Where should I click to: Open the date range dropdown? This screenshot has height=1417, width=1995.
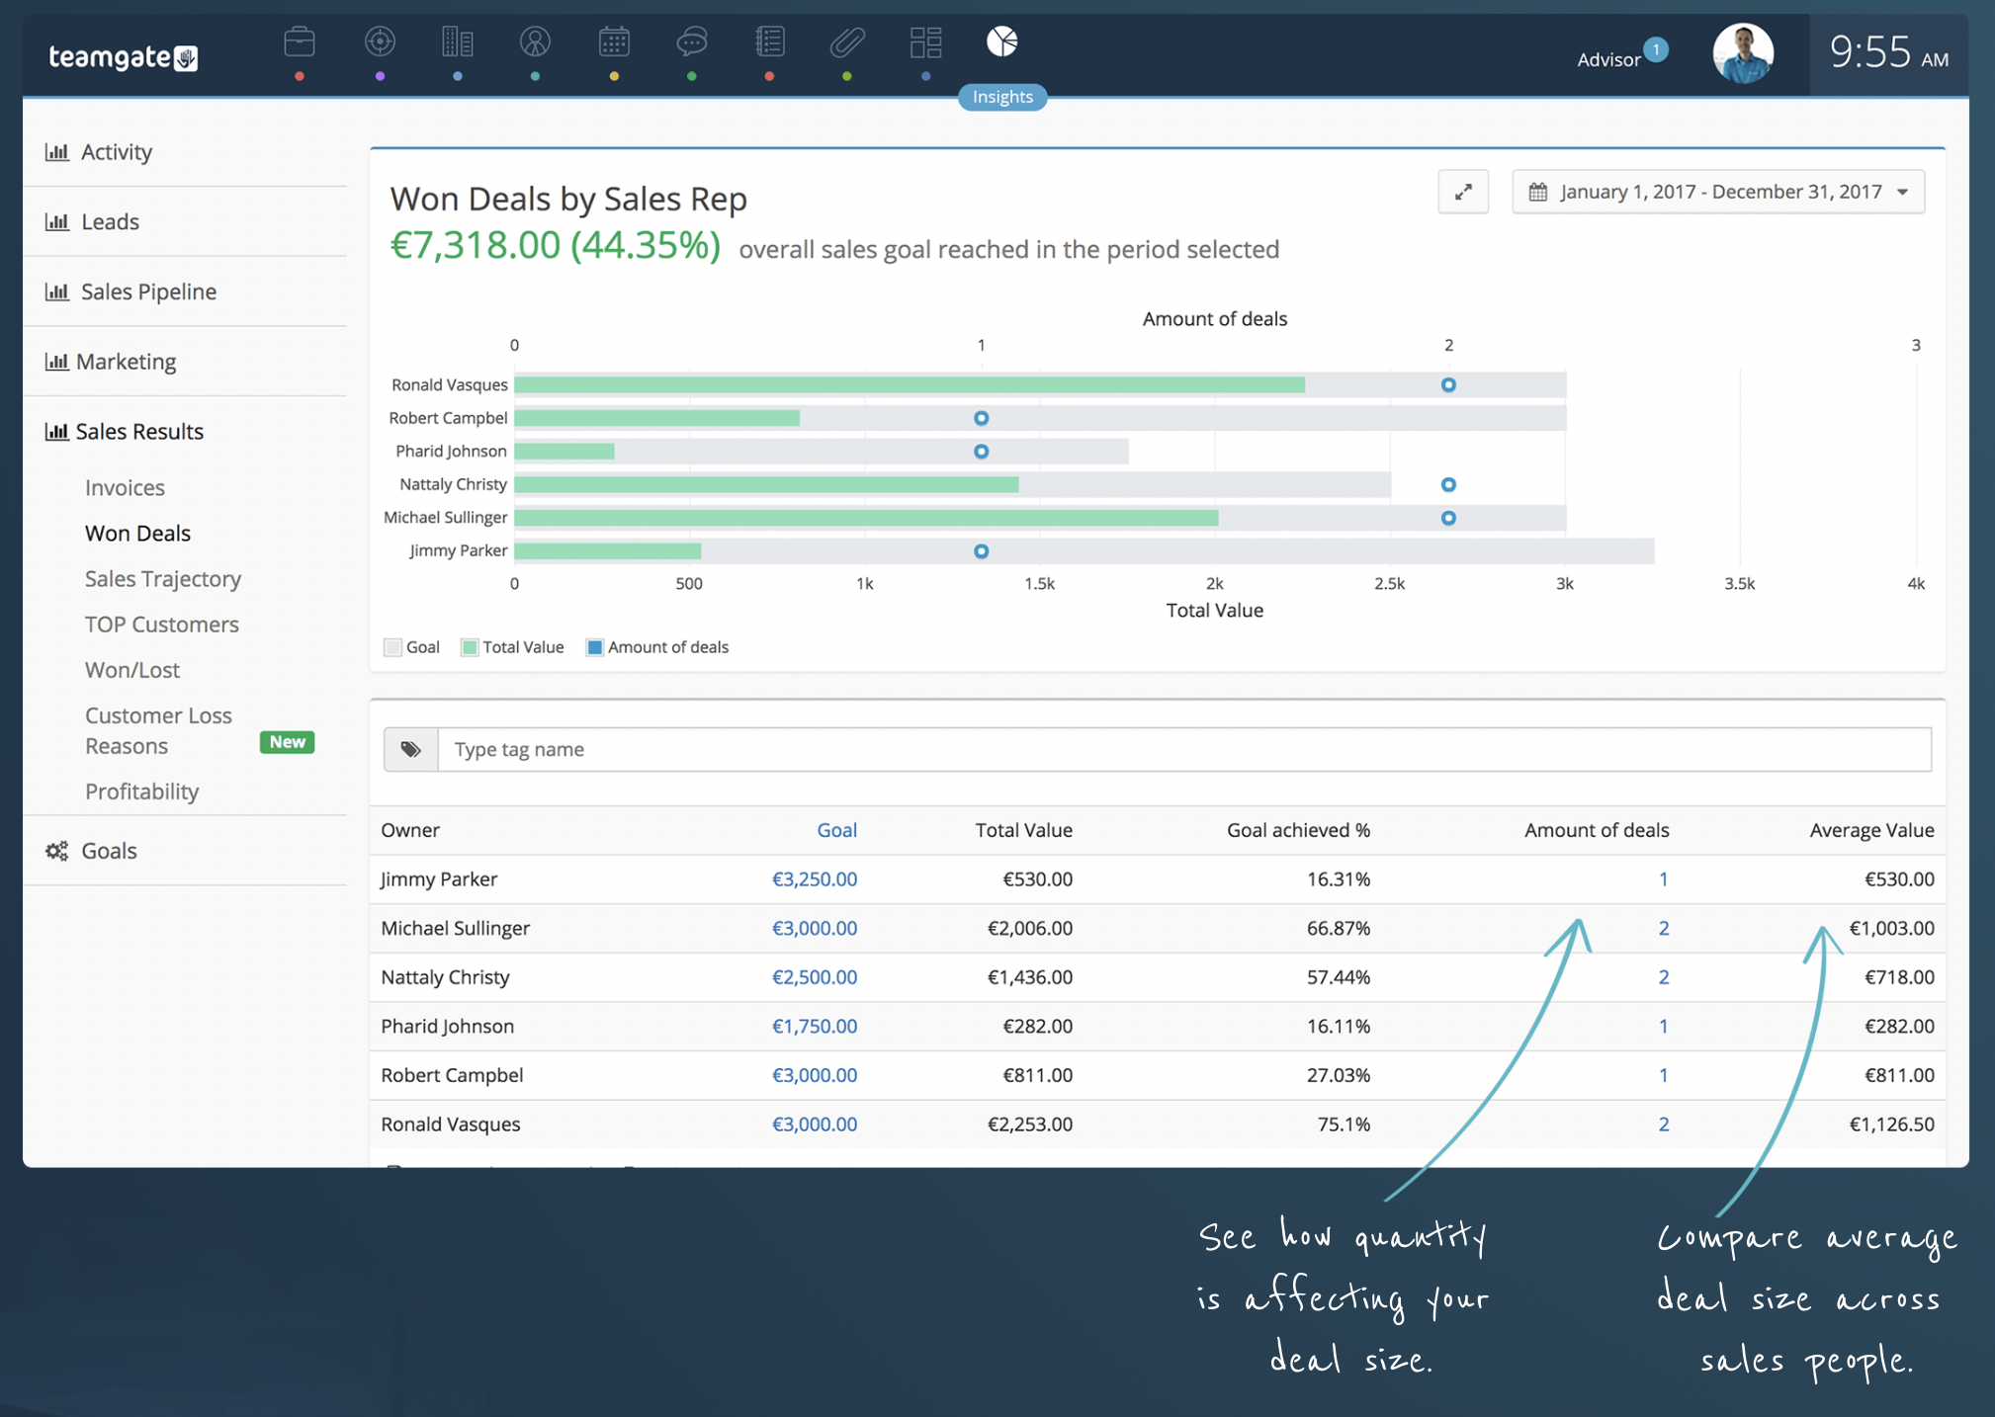[1718, 192]
